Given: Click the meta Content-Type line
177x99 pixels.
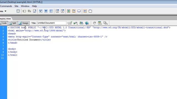Looking at the screenshot, I should pos(58,37).
